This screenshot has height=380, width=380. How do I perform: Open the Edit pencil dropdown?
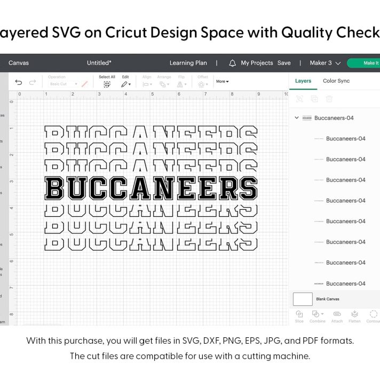[126, 84]
